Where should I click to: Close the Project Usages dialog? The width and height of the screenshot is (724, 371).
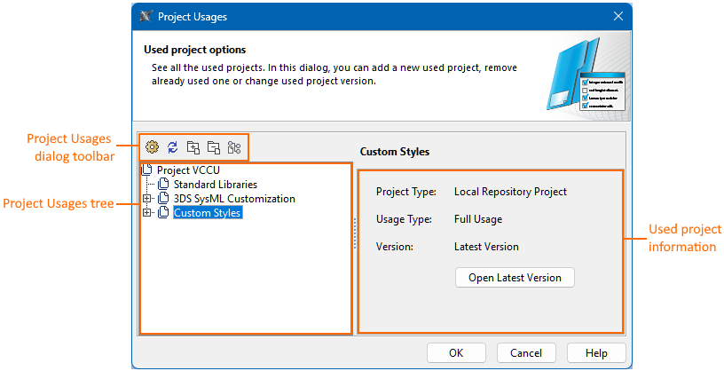(x=618, y=16)
